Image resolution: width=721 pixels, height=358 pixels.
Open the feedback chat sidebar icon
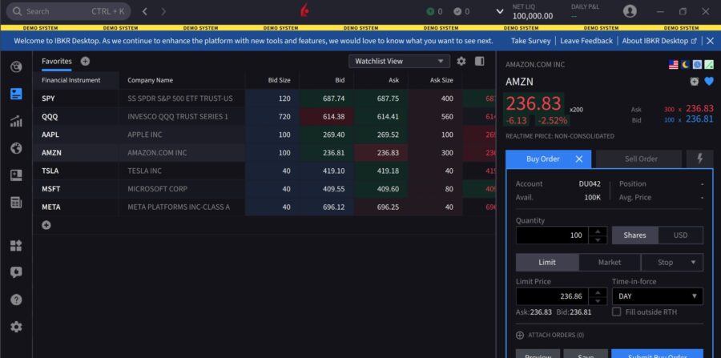point(16,272)
